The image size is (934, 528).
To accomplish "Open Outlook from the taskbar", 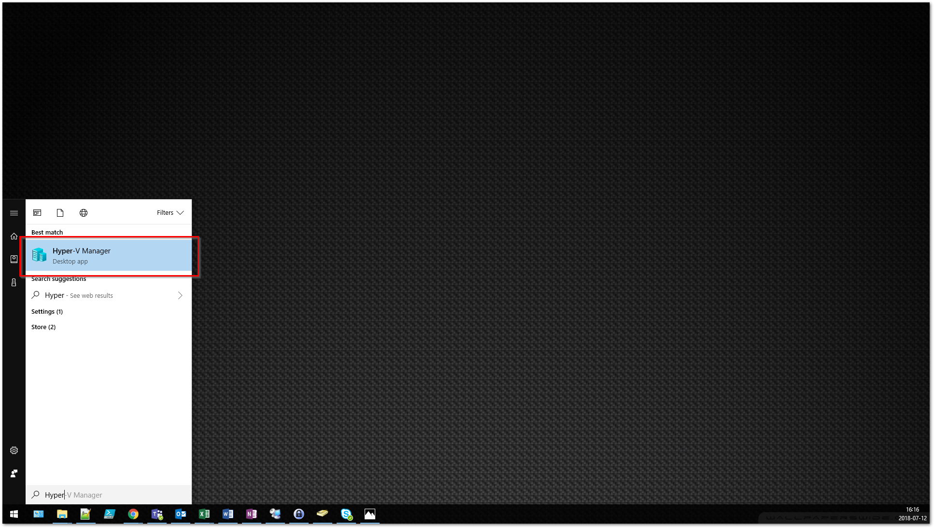I will coord(181,514).
